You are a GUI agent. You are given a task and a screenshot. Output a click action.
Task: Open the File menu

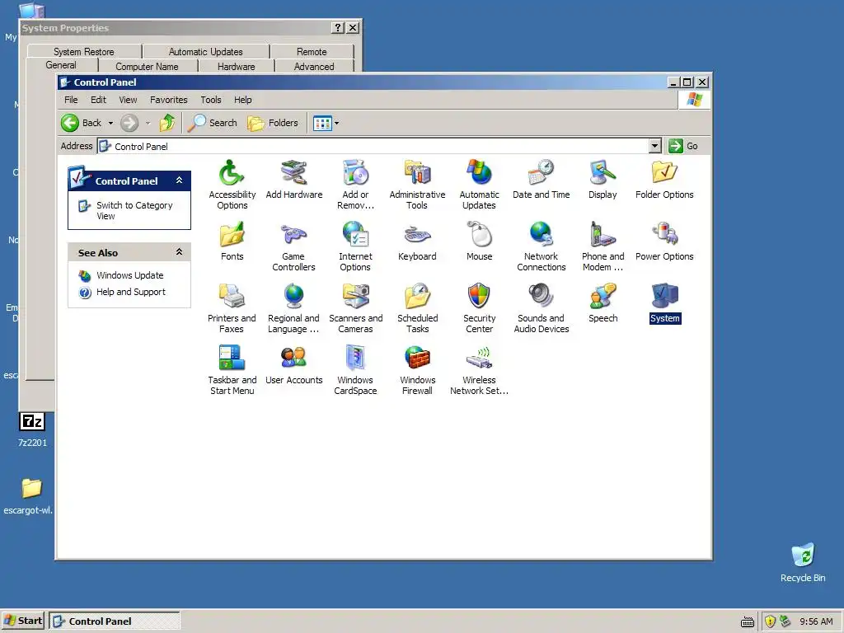[x=71, y=100]
